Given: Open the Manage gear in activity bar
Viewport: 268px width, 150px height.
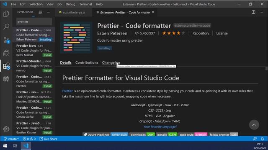Looking at the screenshot, I should coord(6,129).
